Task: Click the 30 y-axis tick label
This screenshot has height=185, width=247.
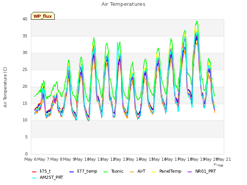Action: coord(25,53)
